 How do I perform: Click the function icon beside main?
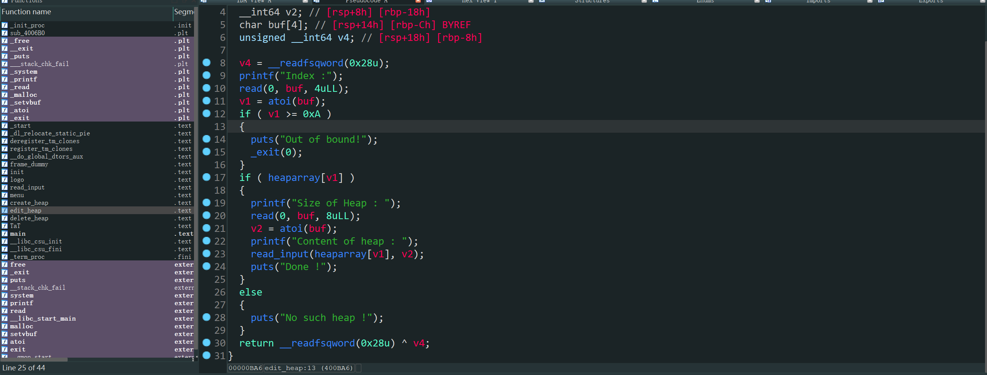(x=5, y=234)
